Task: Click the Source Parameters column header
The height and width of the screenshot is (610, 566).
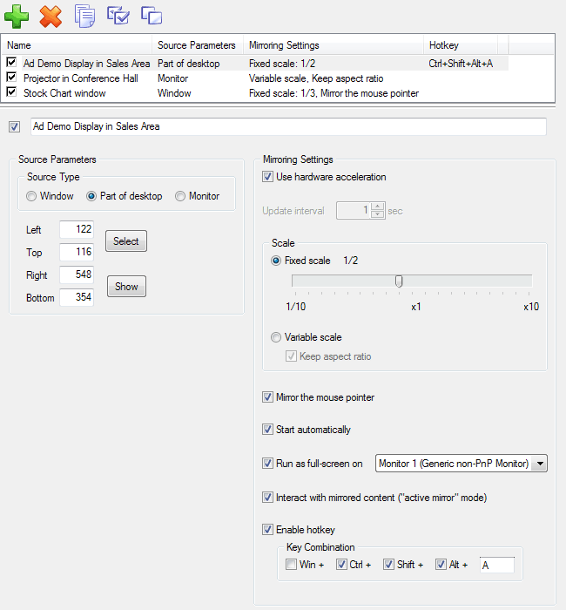Action: click(x=198, y=45)
